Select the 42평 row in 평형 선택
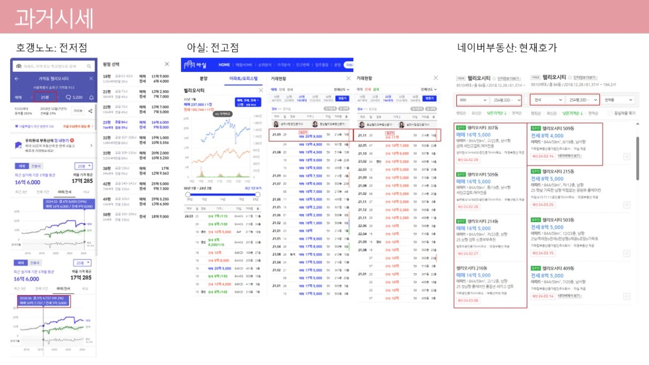 (x=136, y=186)
